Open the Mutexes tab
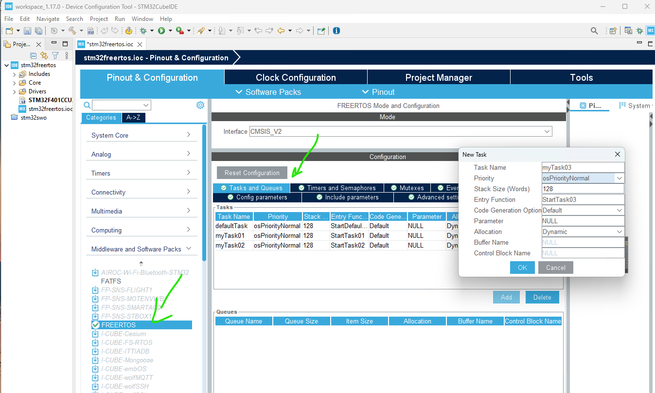 (407, 188)
